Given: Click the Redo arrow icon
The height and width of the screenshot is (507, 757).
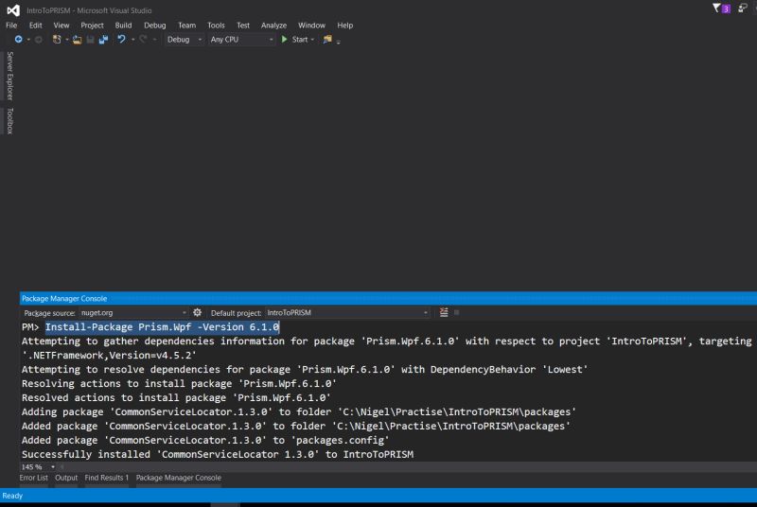Looking at the screenshot, I should 143,39.
